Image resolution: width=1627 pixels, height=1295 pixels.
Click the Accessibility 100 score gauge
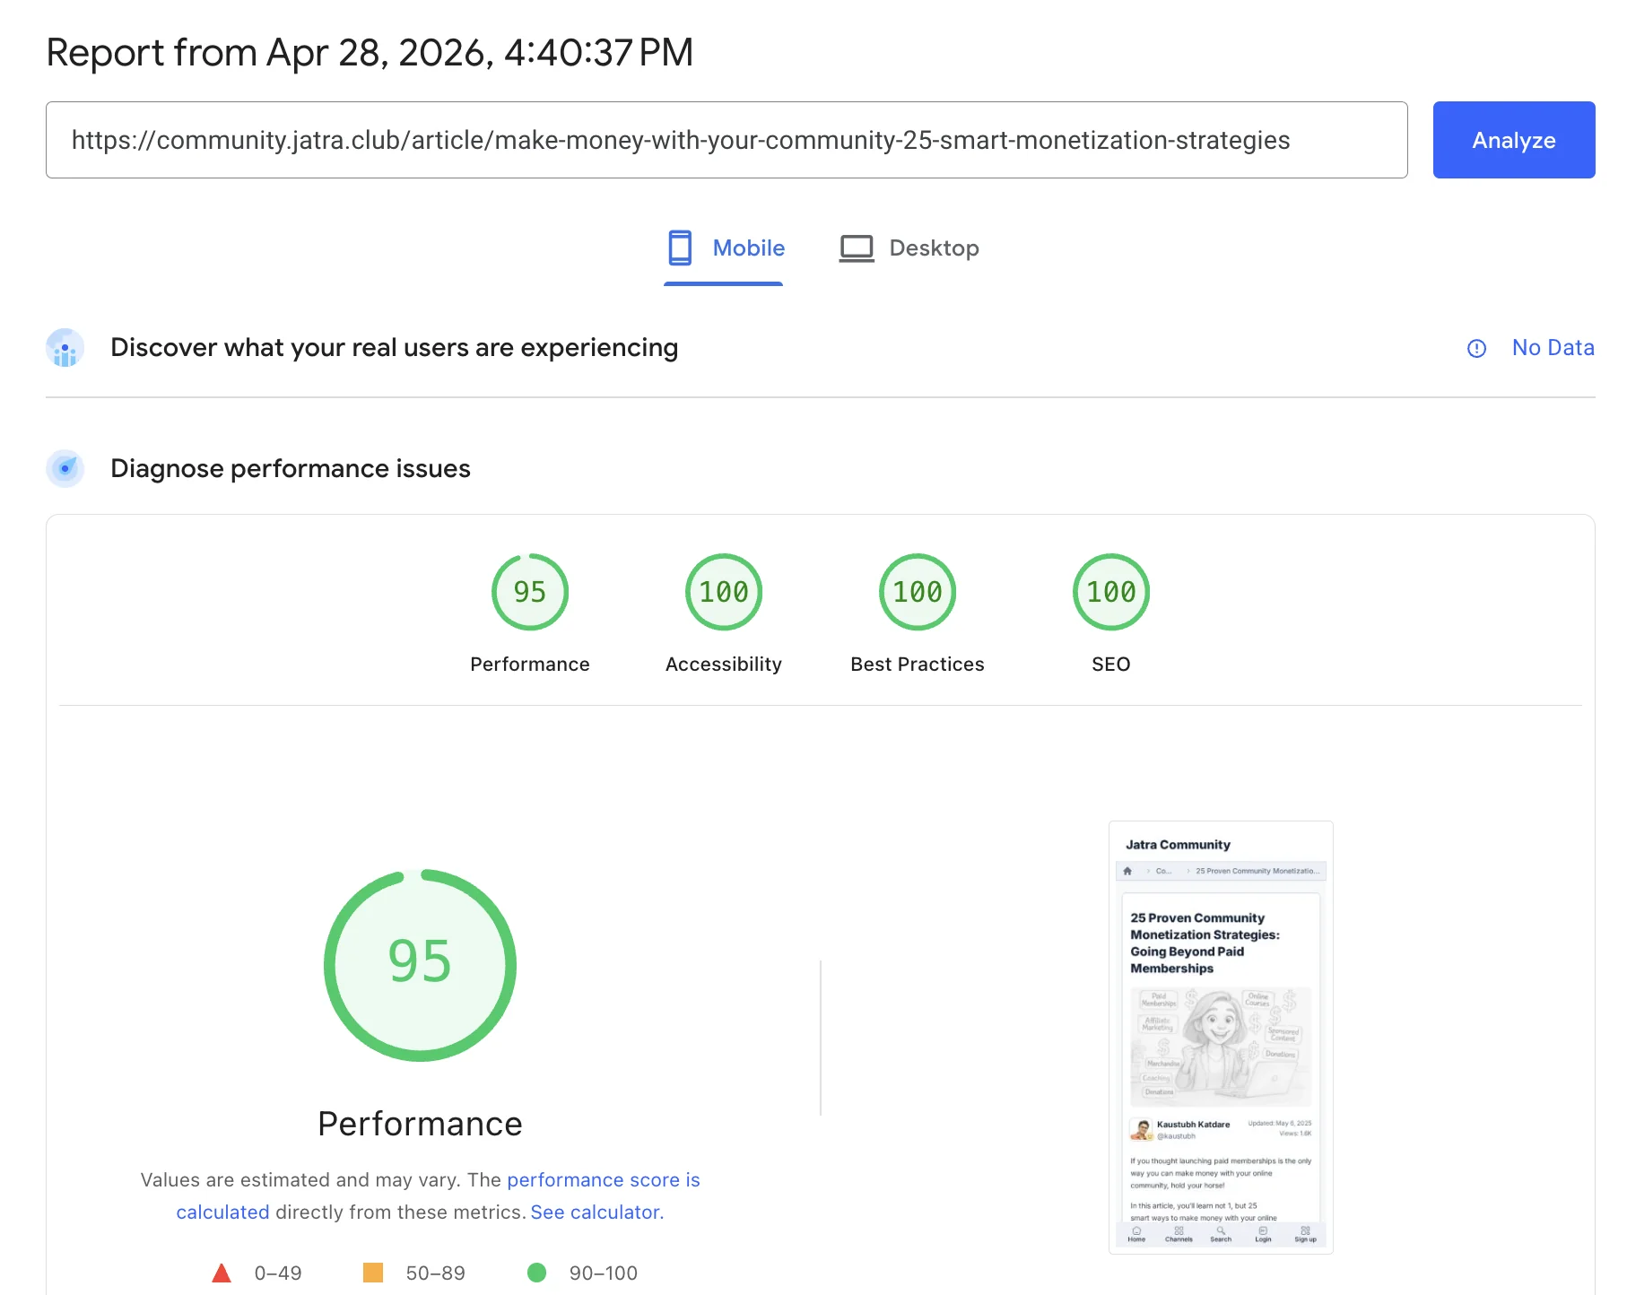click(x=723, y=592)
